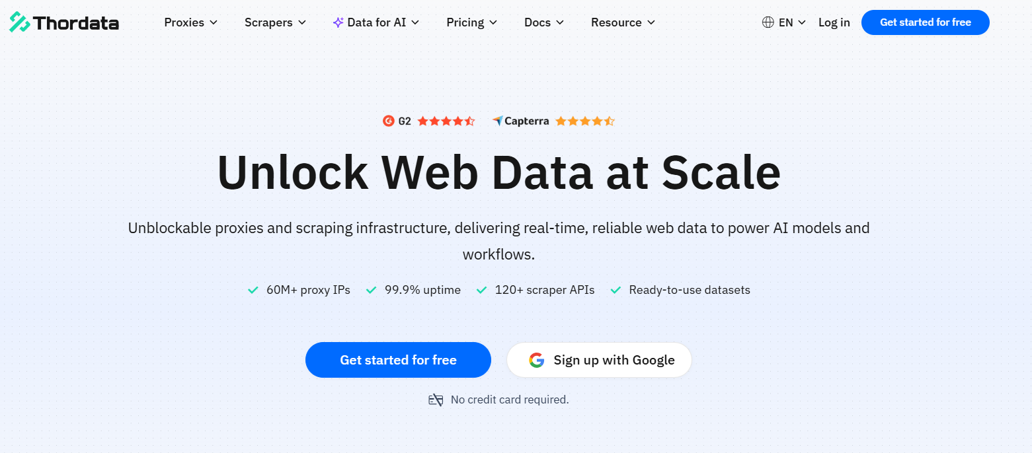The width and height of the screenshot is (1032, 453).
Task: Click the Google logo icon
Action: 537,360
